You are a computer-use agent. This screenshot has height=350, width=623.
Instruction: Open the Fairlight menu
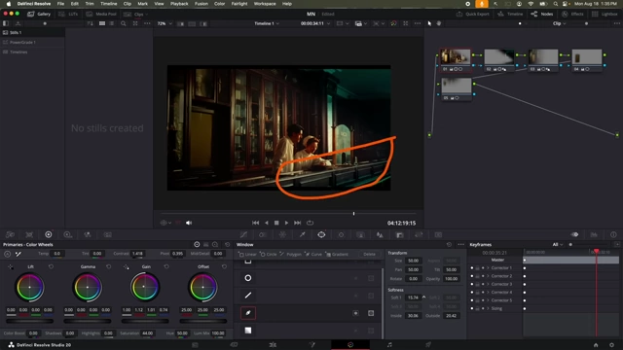(x=239, y=4)
